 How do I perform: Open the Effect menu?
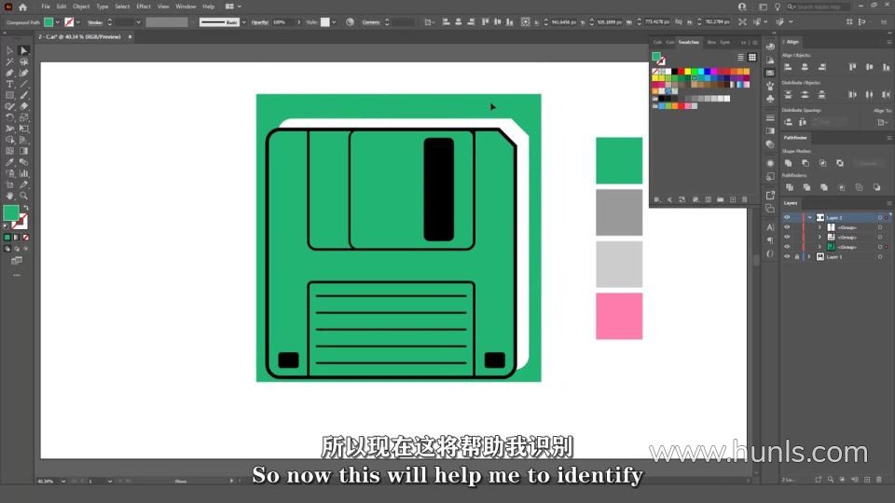[x=144, y=7]
